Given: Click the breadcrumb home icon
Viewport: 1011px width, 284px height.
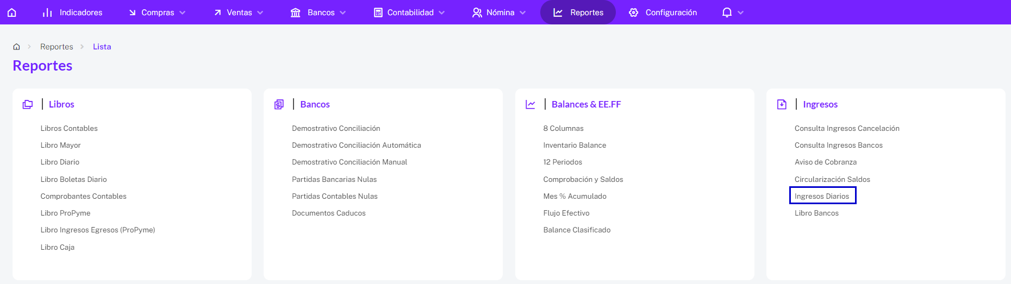Looking at the screenshot, I should [16, 47].
